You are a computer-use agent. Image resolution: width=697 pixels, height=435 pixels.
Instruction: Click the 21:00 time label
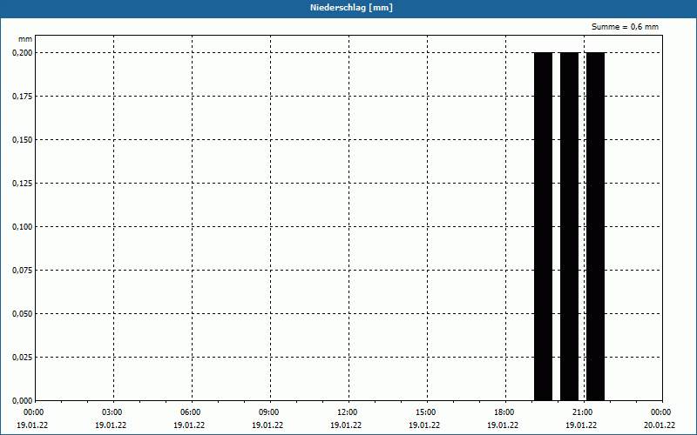(x=582, y=412)
